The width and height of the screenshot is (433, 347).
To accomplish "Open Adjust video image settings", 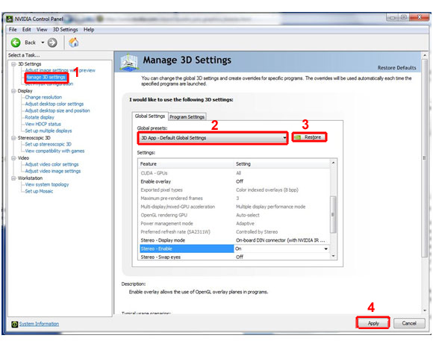I will click(x=53, y=171).
